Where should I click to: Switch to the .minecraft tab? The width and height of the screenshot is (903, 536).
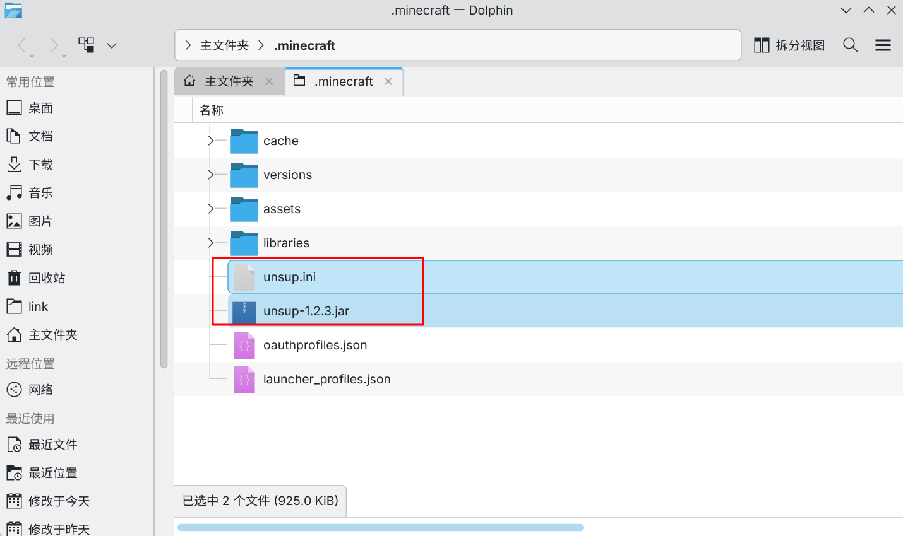[x=344, y=81]
